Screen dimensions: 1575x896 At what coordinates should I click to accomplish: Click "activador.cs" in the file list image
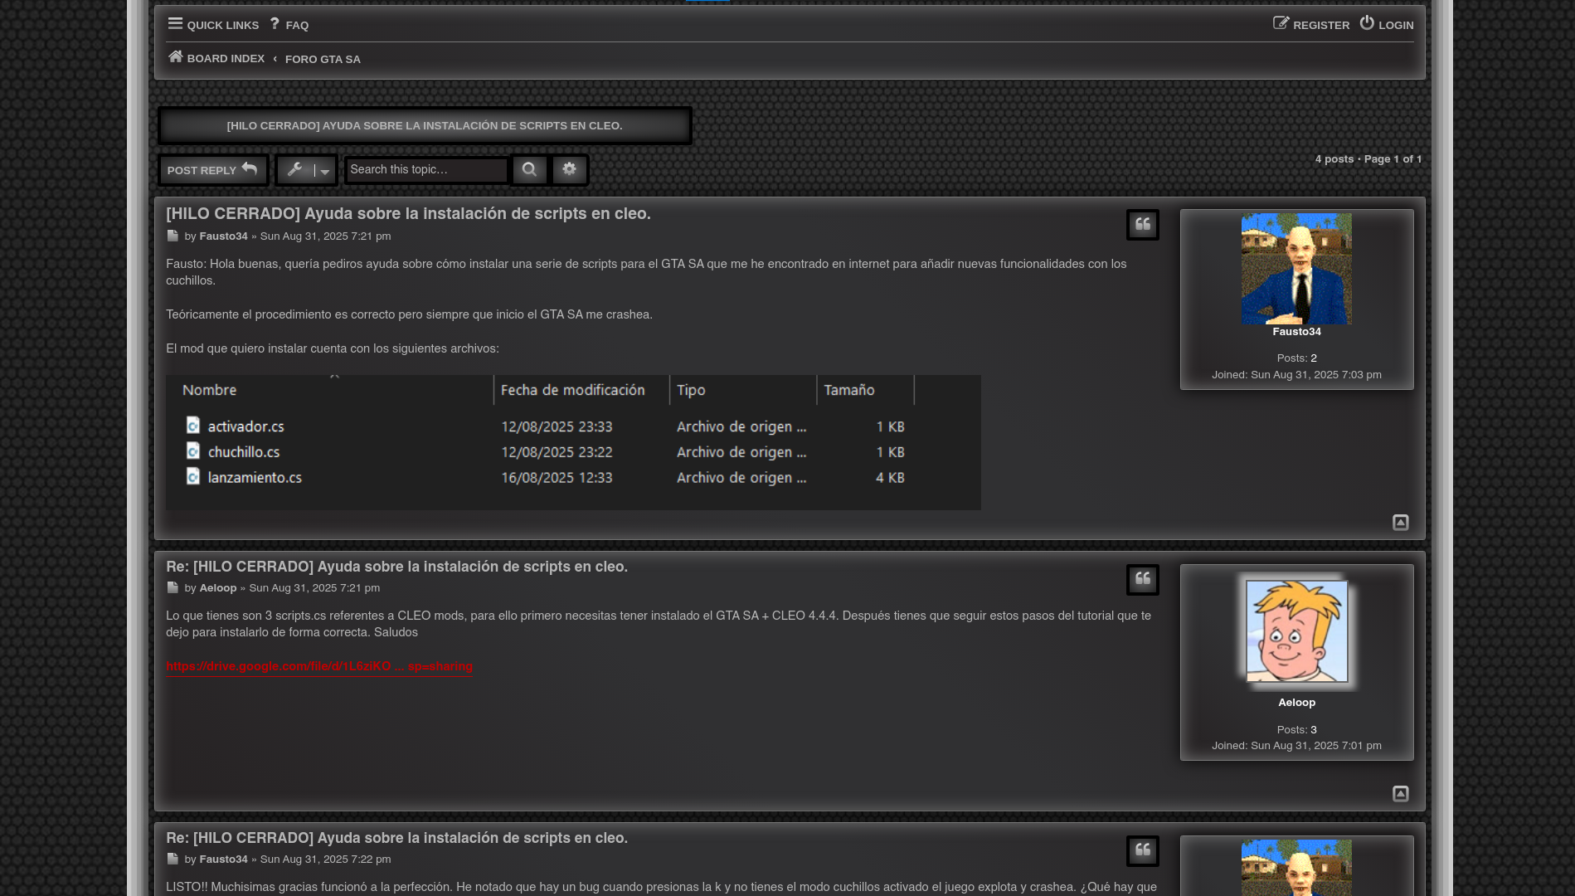click(245, 426)
